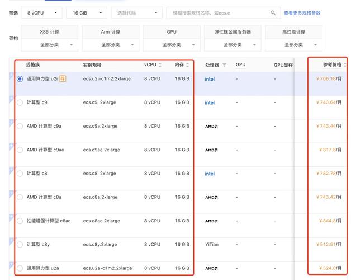Select the AMD 计算型 c9ae radio button

(x=20, y=150)
